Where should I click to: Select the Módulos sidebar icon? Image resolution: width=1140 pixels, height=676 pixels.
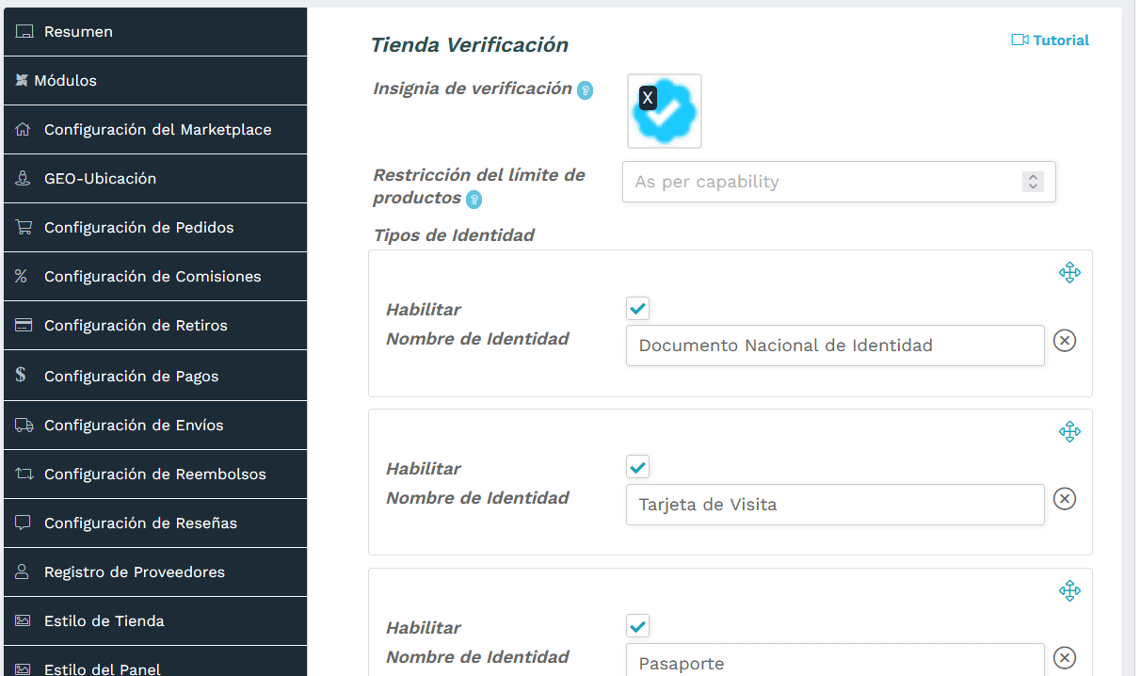22,80
